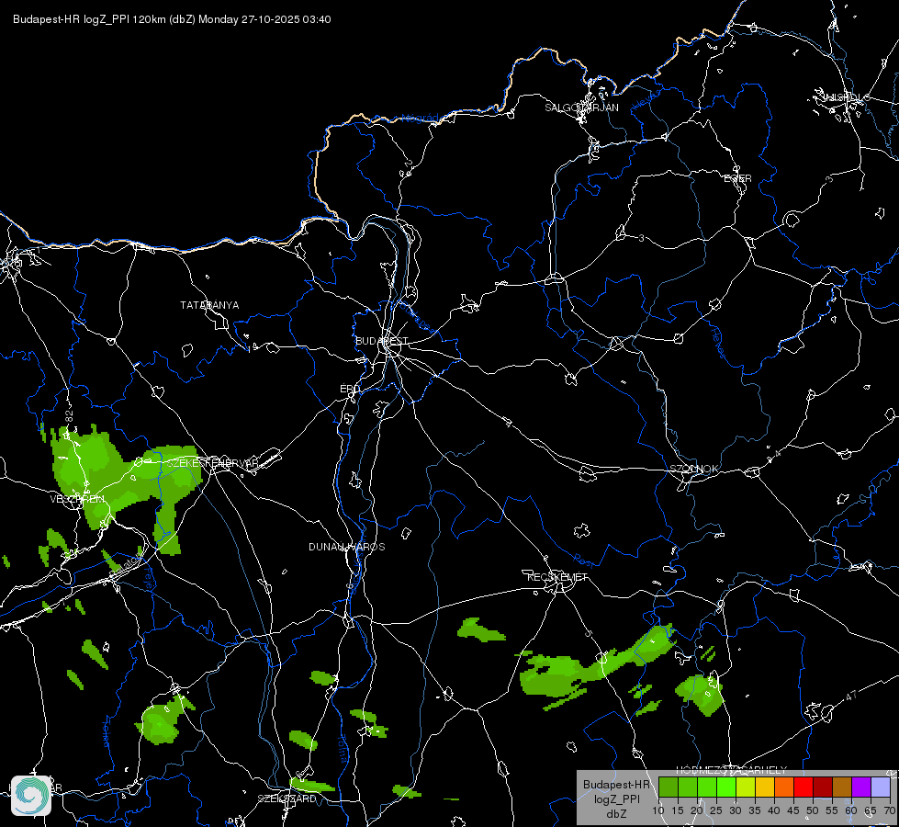The height and width of the screenshot is (827, 899).
Task: Click the BUDAPEST city label
Action: pyautogui.click(x=382, y=341)
